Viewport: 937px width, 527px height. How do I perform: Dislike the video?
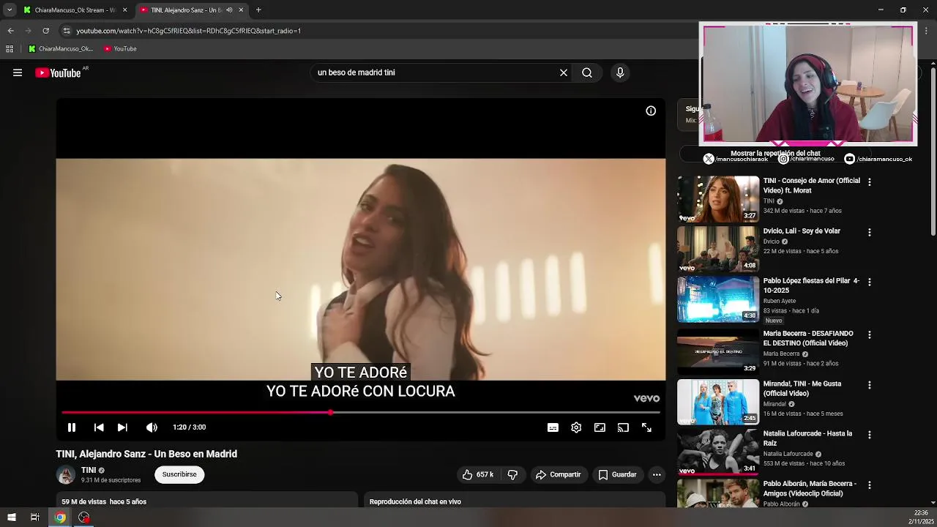pos(512,474)
